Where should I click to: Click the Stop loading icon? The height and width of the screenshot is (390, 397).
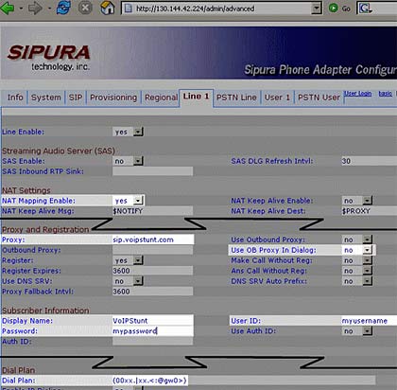pyautogui.click(x=85, y=8)
